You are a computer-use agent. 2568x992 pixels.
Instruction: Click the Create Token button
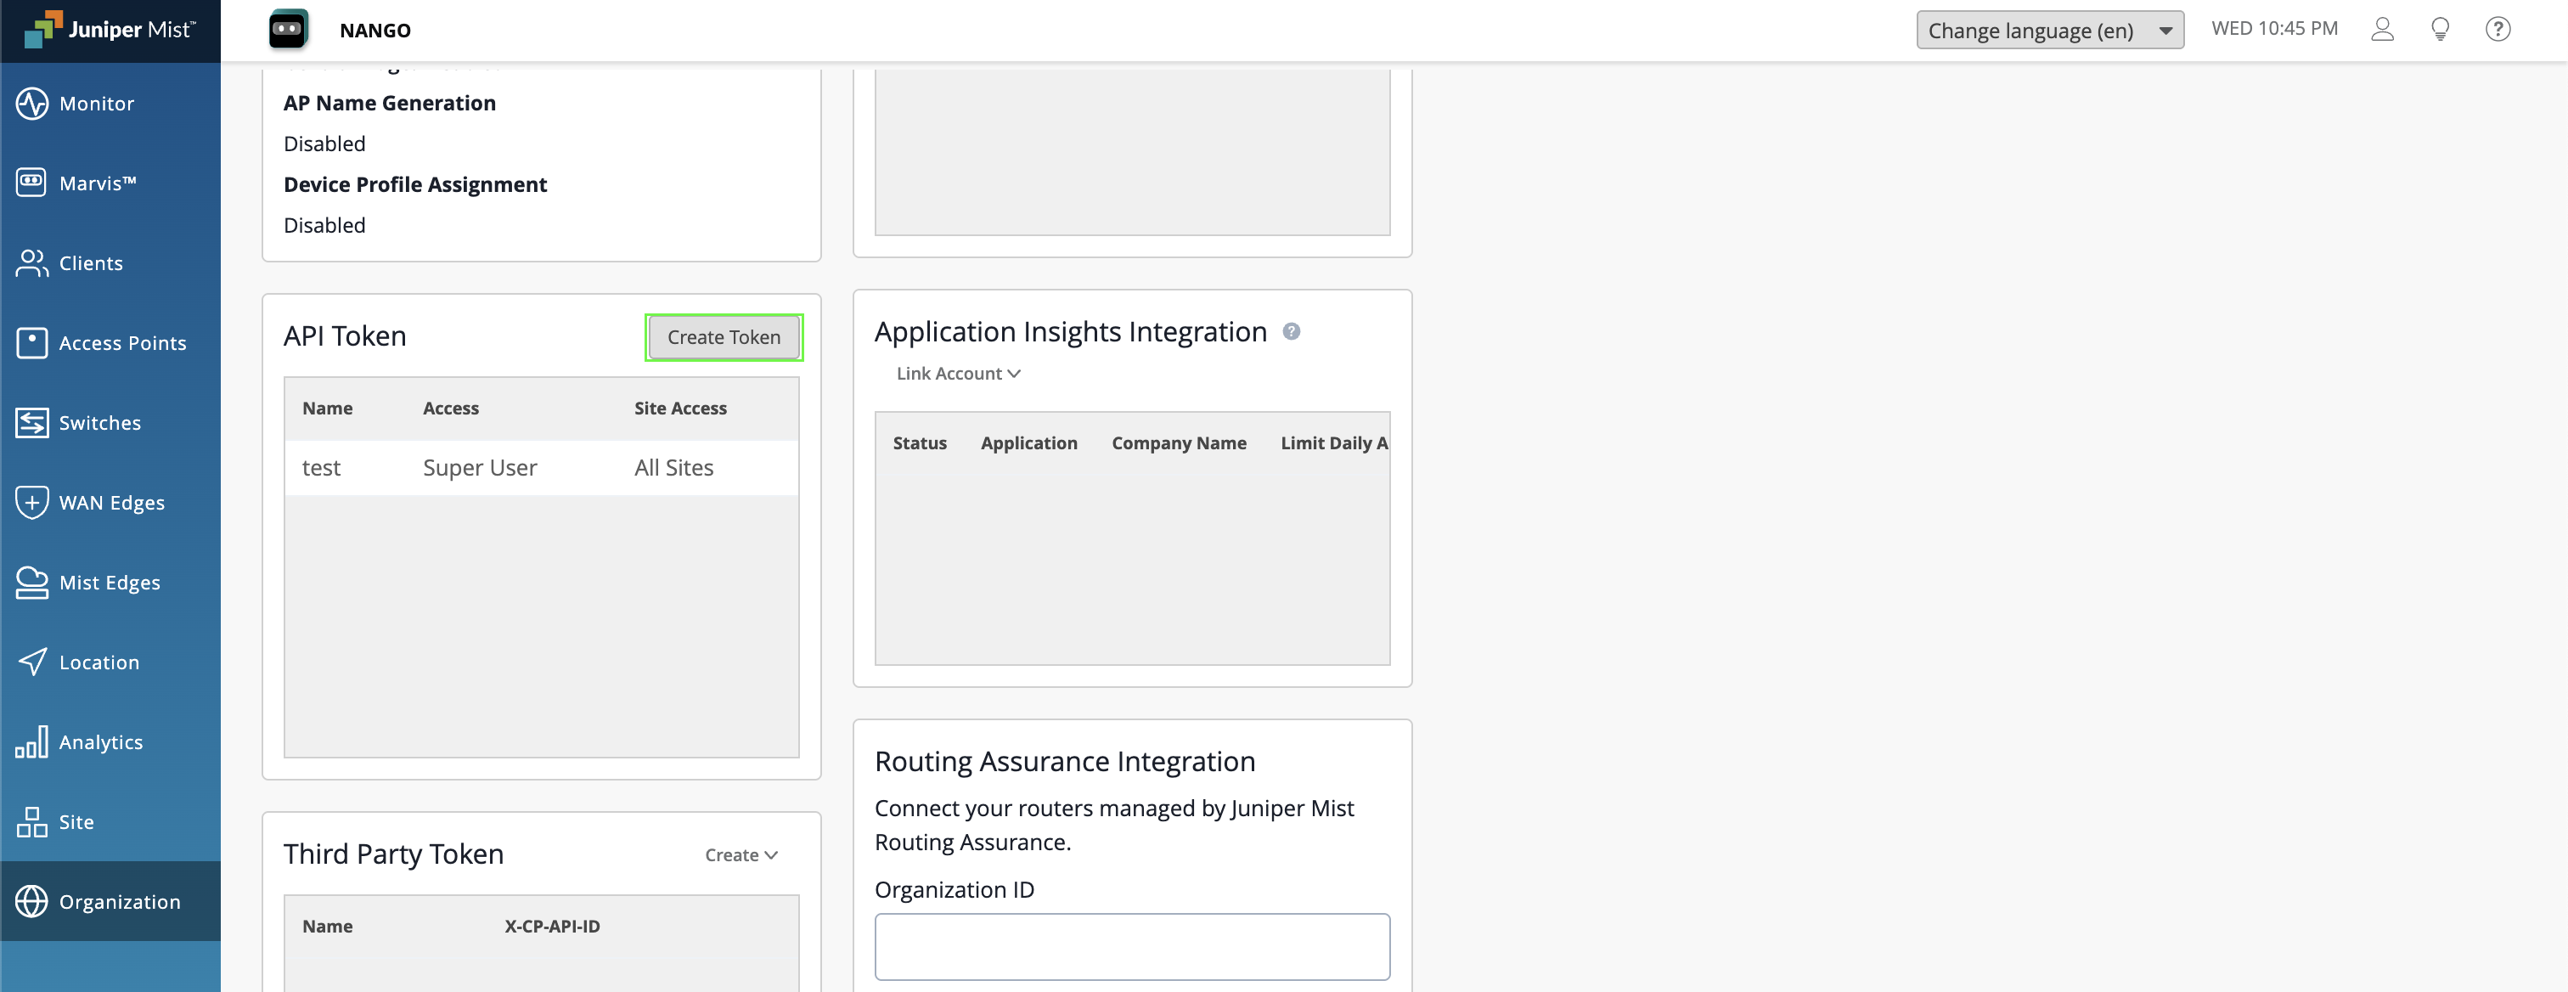[x=723, y=337]
